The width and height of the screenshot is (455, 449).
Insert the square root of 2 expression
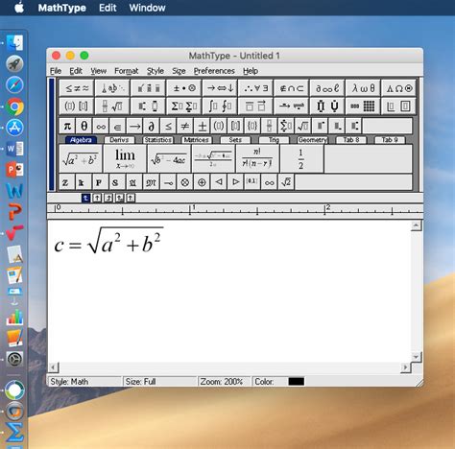[286, 182]
